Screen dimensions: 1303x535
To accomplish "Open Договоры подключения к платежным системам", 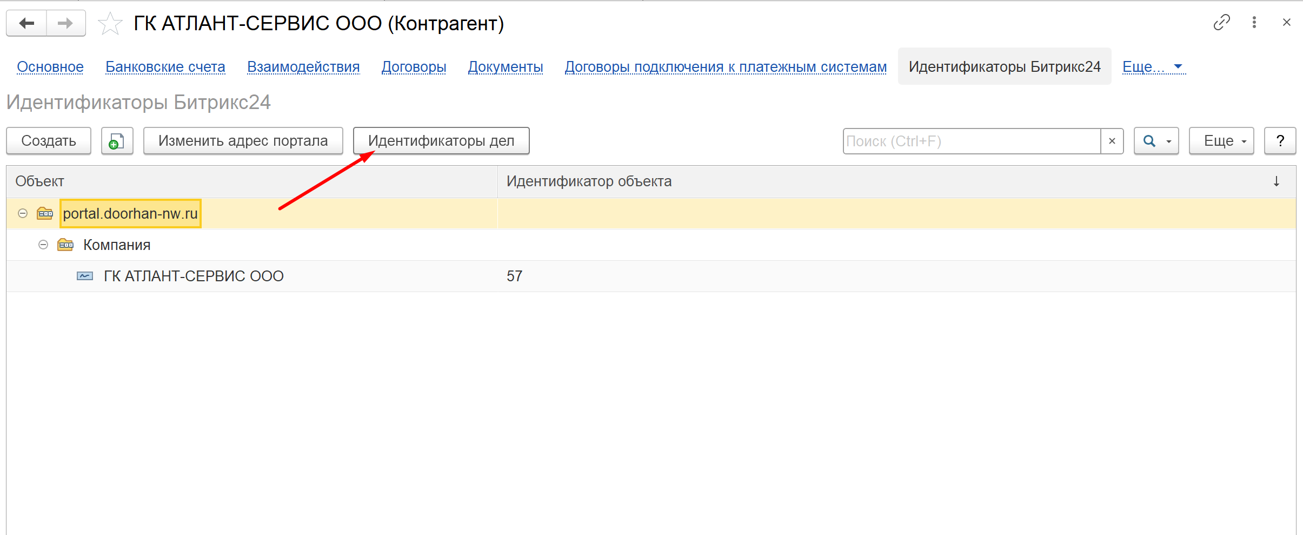I will point(726,67).
